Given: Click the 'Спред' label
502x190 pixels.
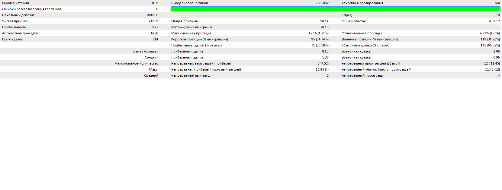Looking at the screenshot, I should (346, 15).
